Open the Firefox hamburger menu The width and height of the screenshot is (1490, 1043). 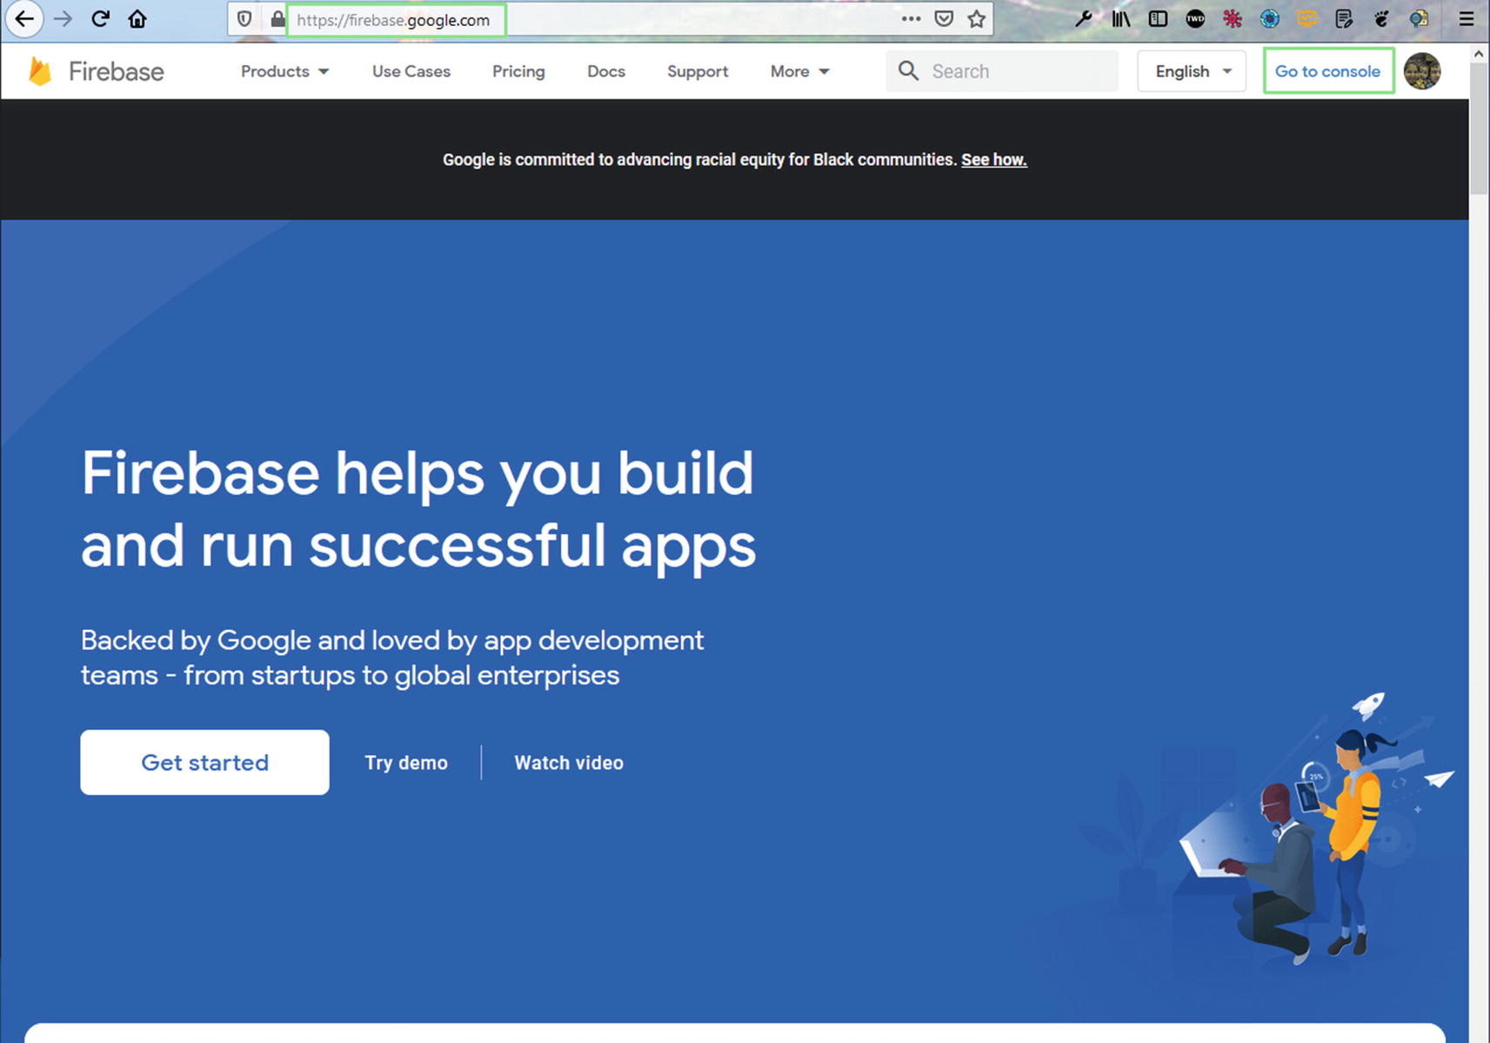[x=1466, y=19]
